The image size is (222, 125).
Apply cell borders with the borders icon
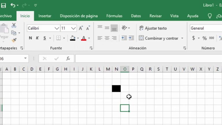point(58,38)
